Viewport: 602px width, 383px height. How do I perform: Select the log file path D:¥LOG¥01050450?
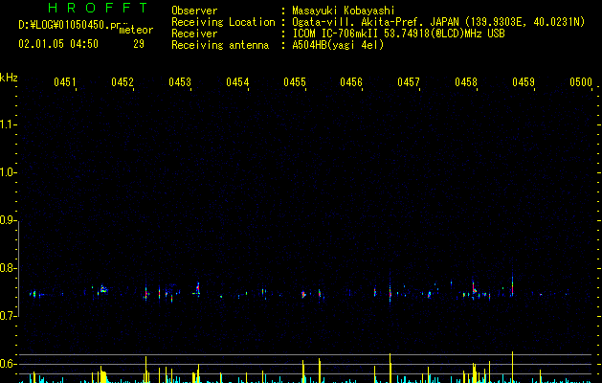68,25
